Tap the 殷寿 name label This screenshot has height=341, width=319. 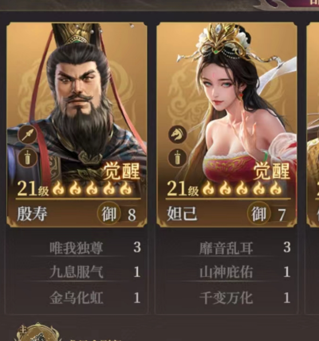coord(32,214)
